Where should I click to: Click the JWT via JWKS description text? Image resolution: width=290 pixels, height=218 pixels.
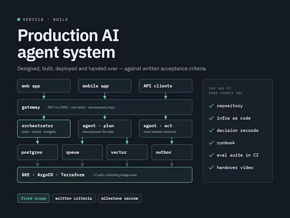point(81,107)
